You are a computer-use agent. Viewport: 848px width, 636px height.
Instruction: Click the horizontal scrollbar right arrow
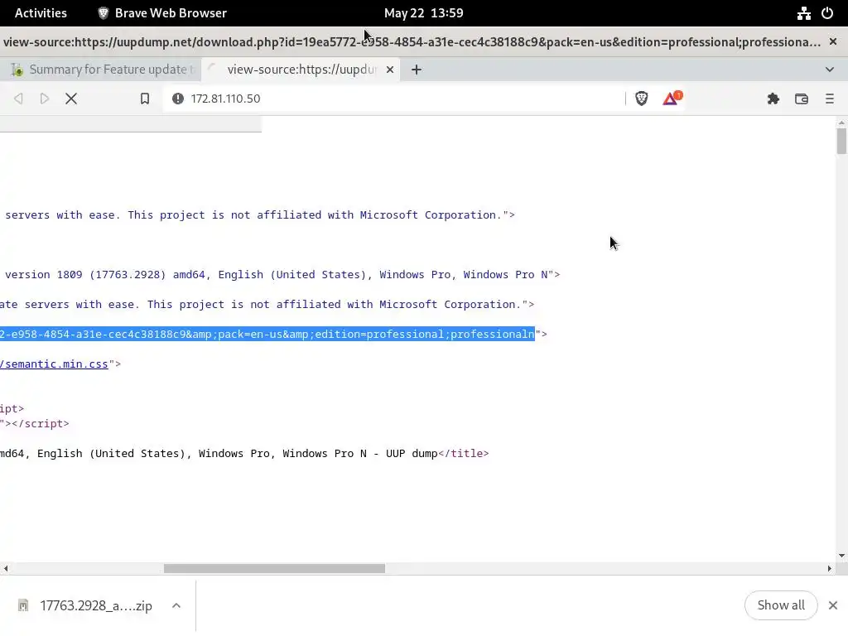830,568
